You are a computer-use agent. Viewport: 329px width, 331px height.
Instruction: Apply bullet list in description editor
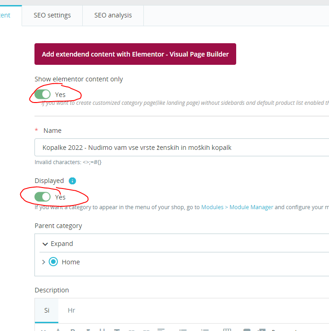[183, 330]
